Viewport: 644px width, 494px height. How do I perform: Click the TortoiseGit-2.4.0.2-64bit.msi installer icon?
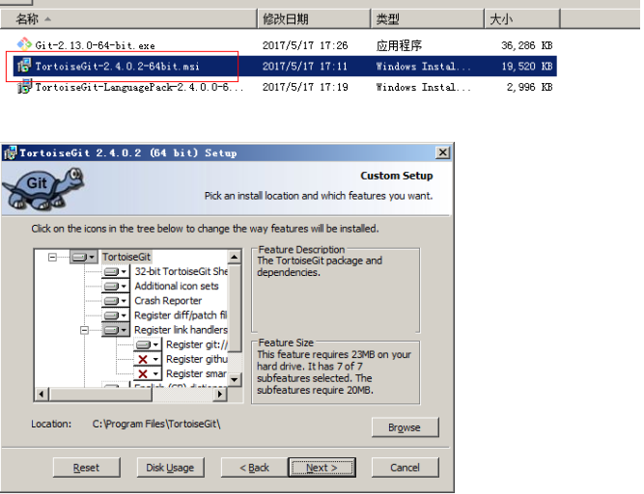pyautogui.click(x=24, y=66)
